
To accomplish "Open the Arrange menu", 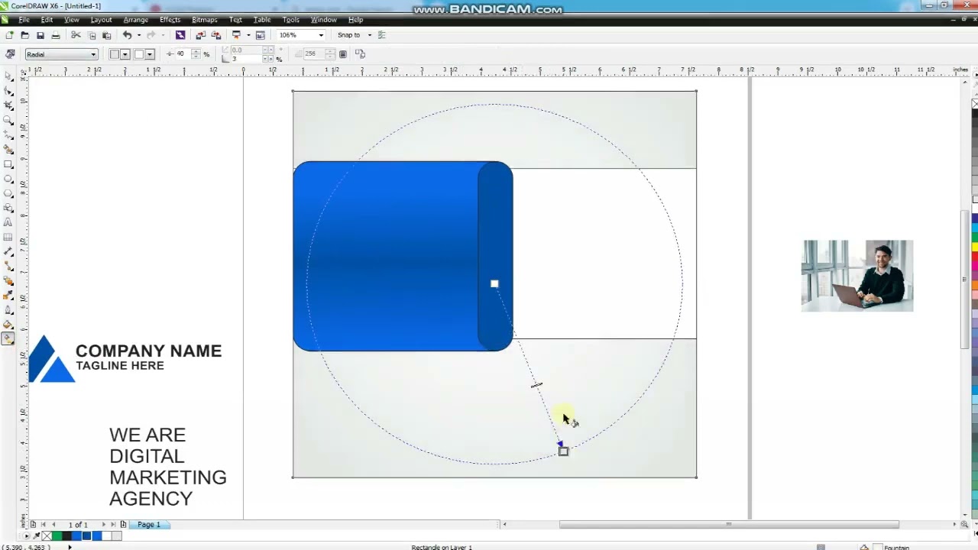I will point(135,19).
